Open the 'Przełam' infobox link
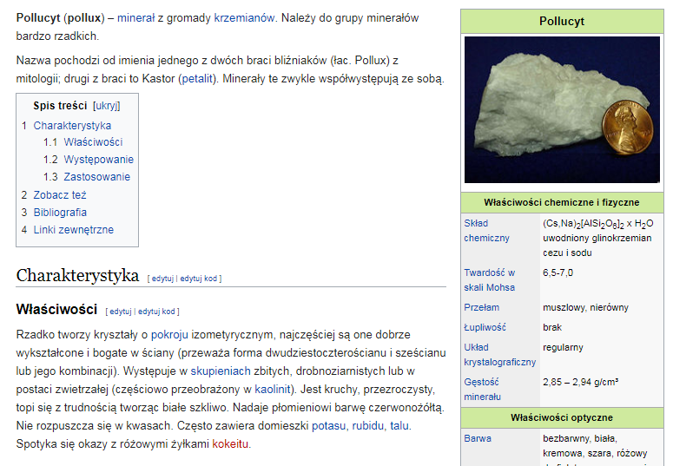Screen dimensions: 673x466 [x=482, y=308]
